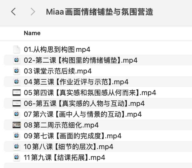Click the video icon beside 07第六课【画中人与情景的互动】.mp4

[x=17, y=114]
